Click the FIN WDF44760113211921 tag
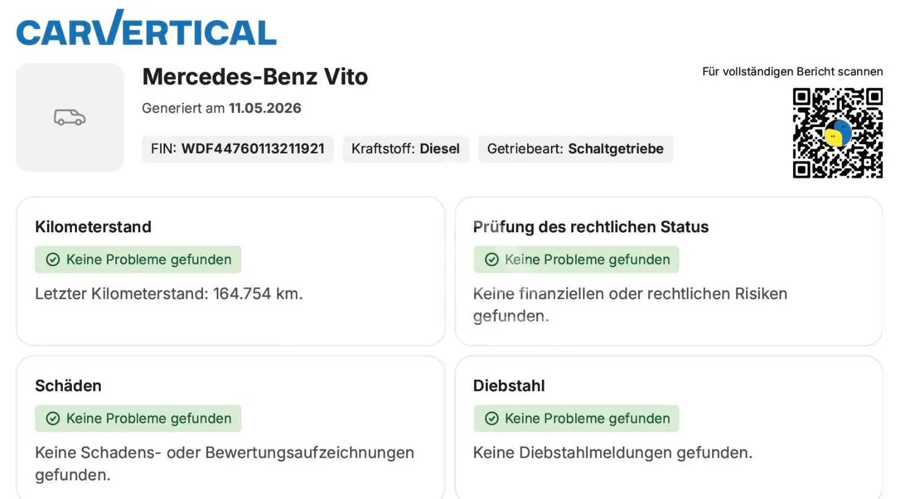This screenshot has height=499, width=905. 238,149
